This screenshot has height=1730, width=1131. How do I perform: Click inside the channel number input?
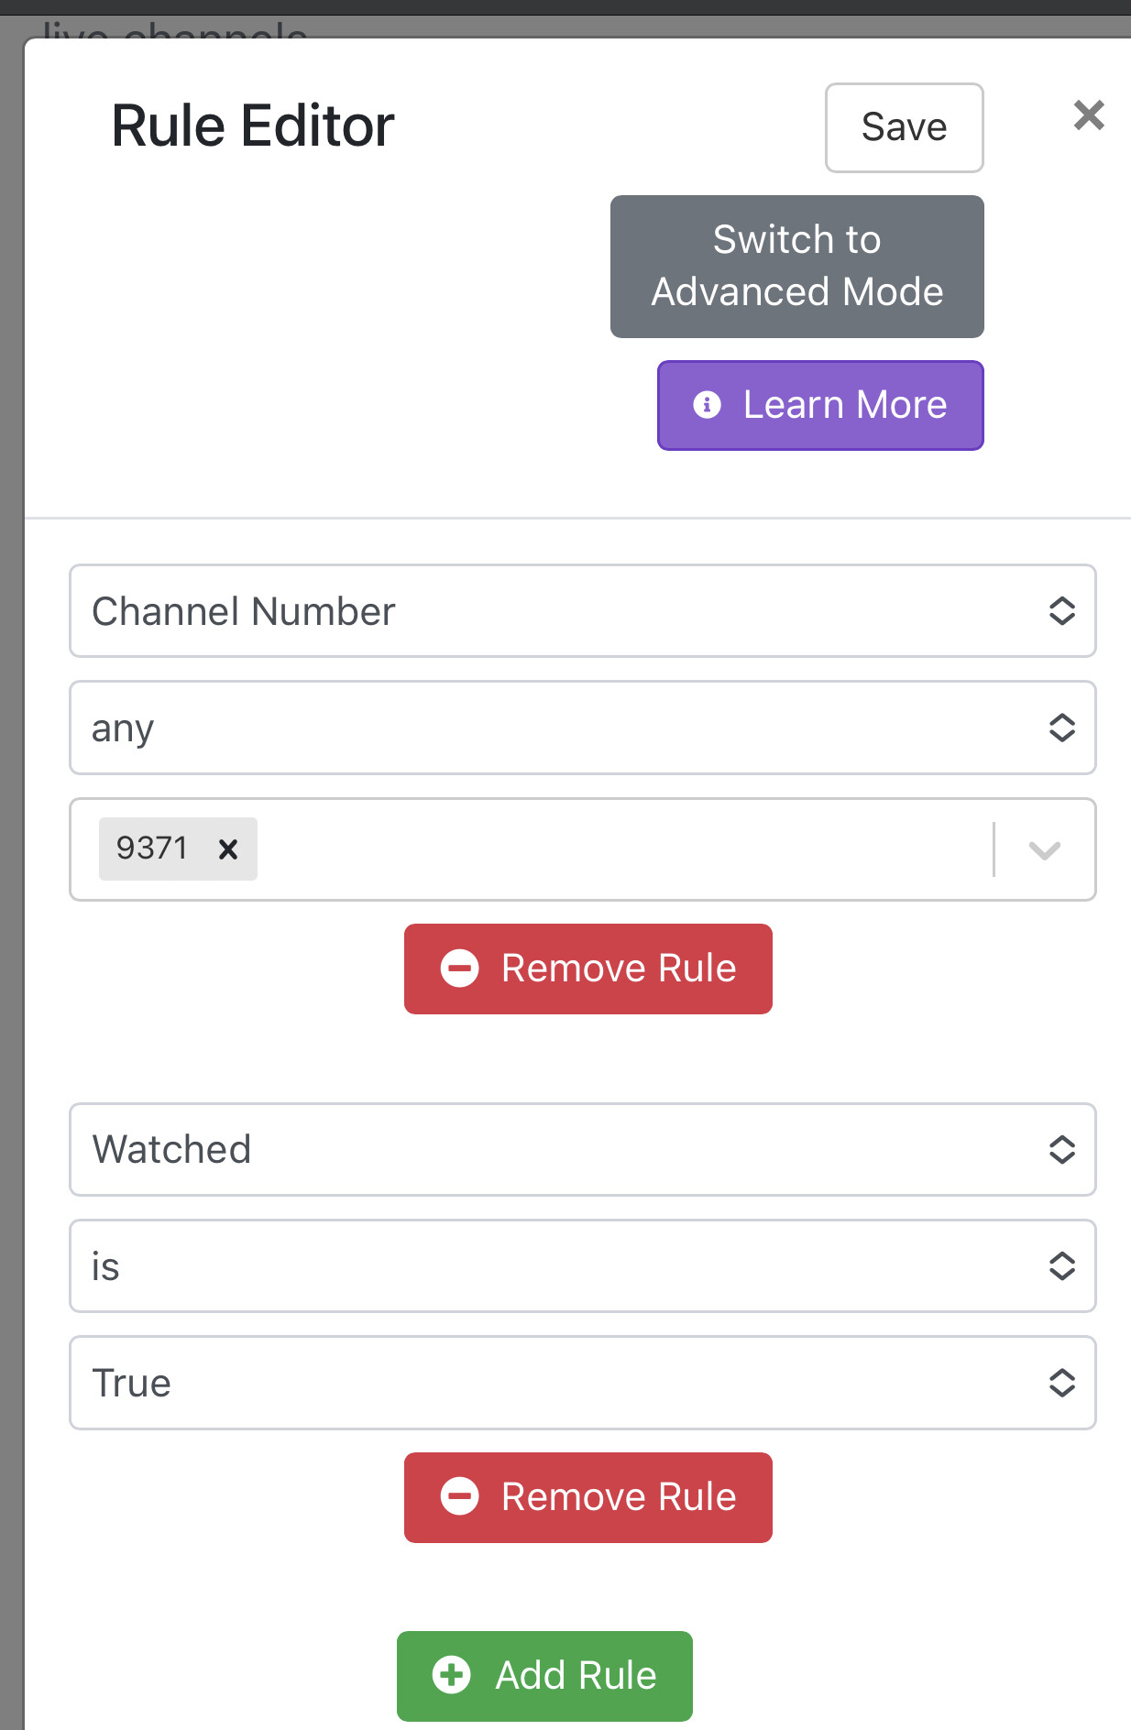(x=623, y=849)
